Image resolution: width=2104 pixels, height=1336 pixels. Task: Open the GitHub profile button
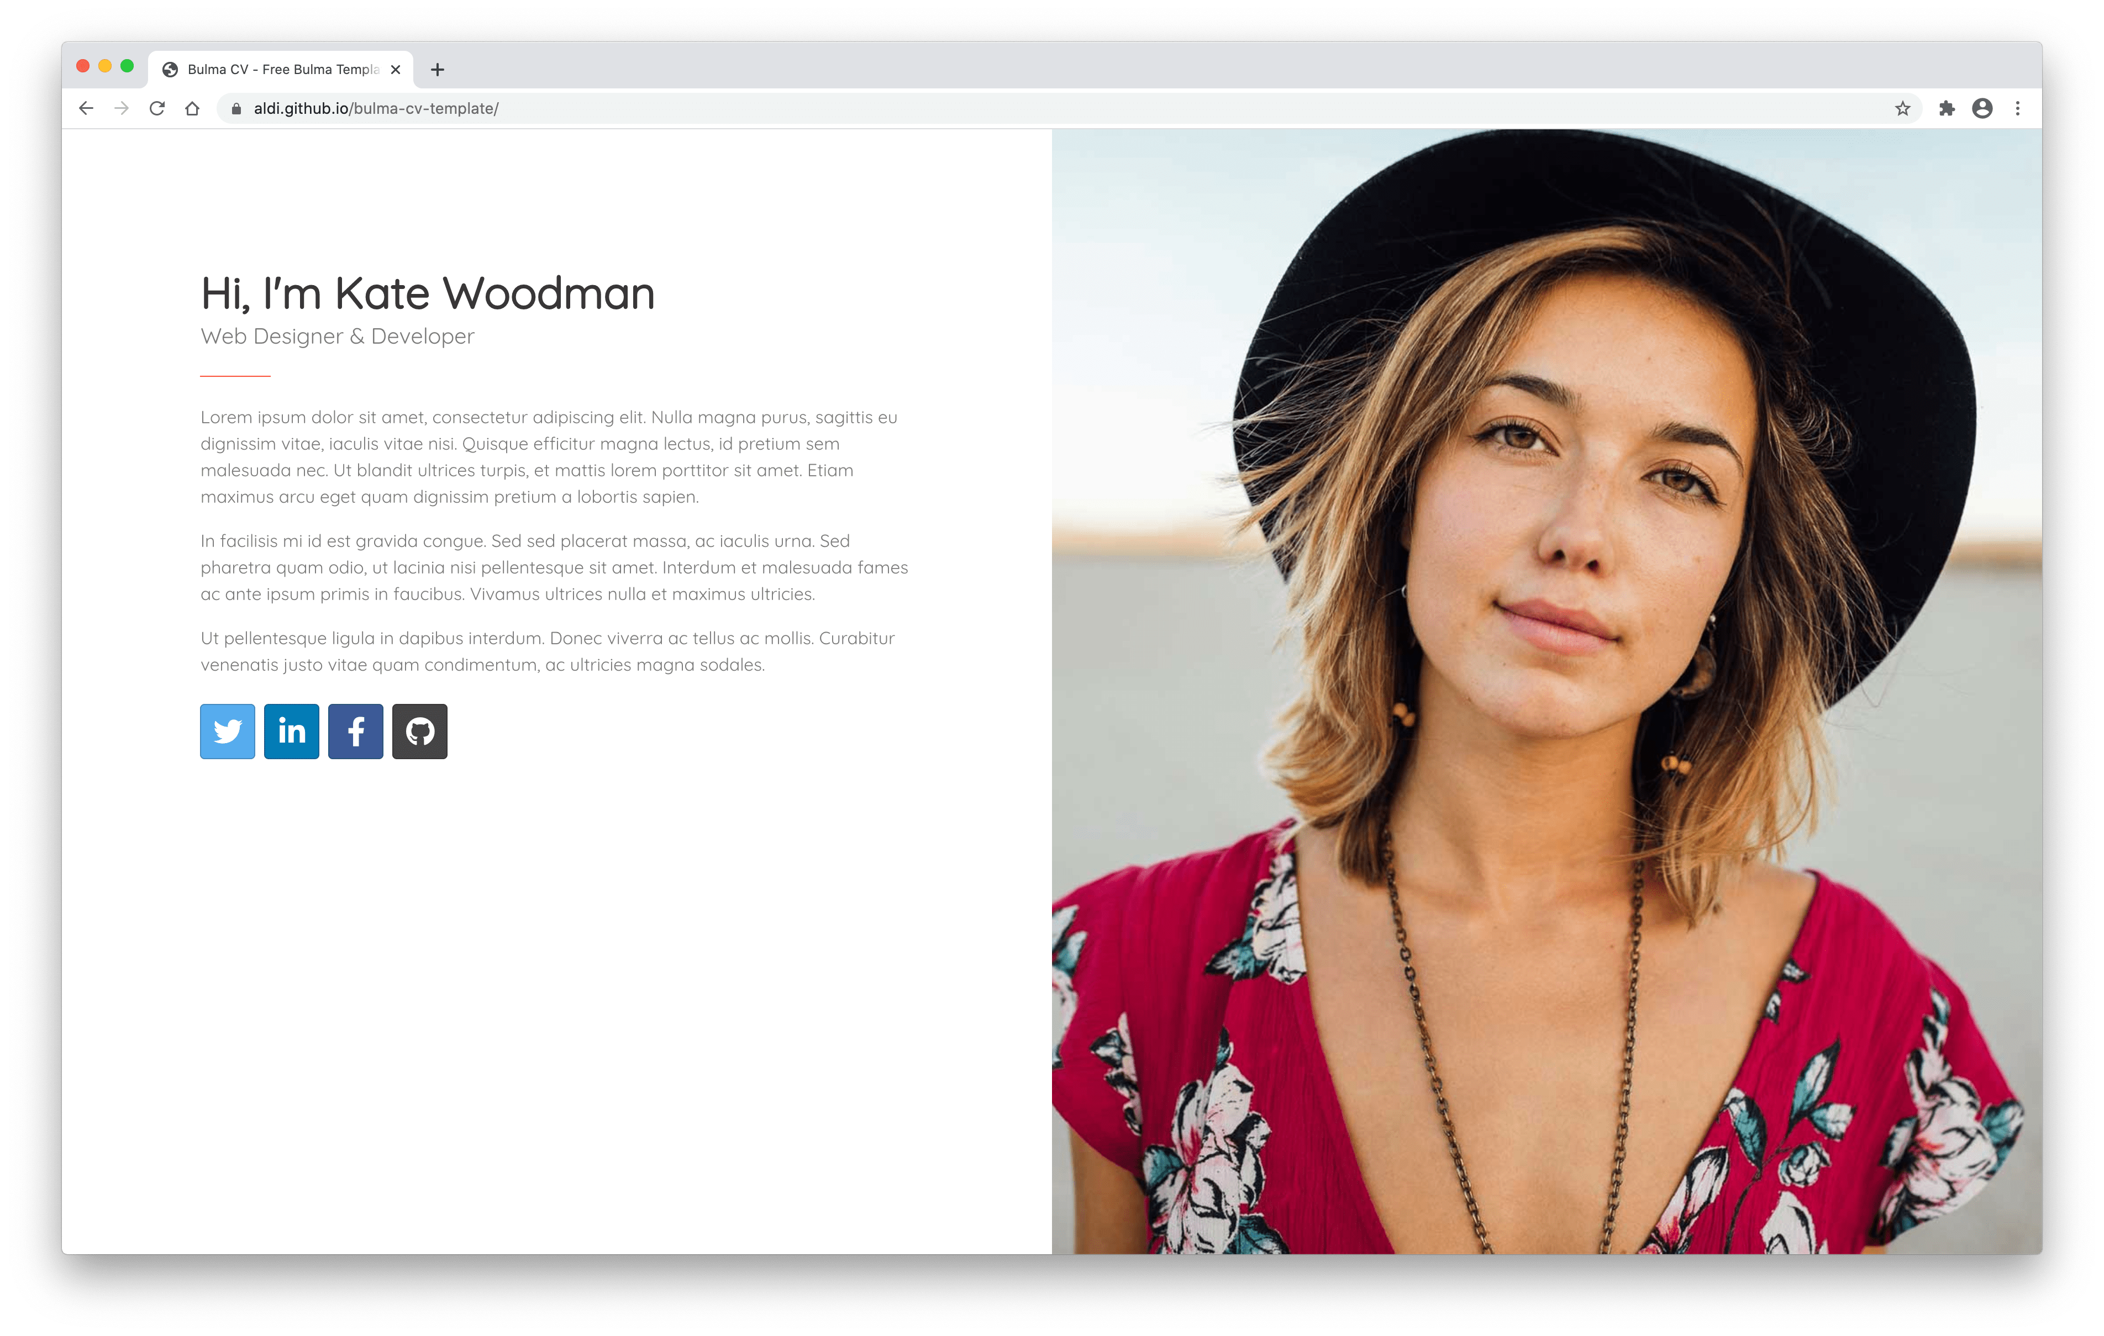coord(419,732)
